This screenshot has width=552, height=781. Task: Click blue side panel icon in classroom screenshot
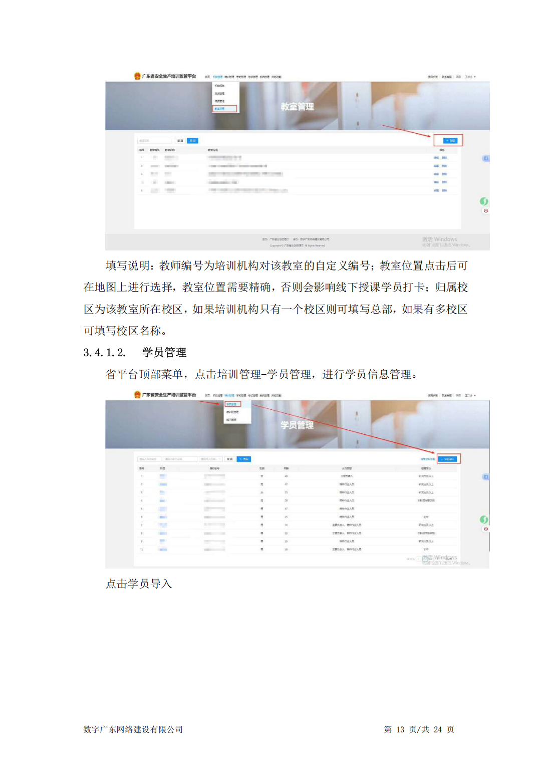(485, 158)
